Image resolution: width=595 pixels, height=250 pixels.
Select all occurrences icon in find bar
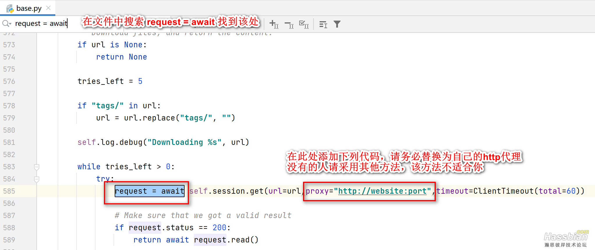coord(304,24)
